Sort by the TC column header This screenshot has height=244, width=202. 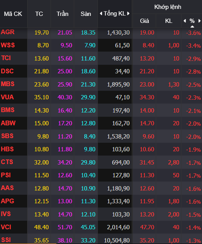pos(39,14)
